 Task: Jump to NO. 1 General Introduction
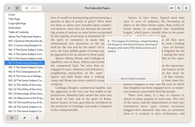(x=25, y=41)
